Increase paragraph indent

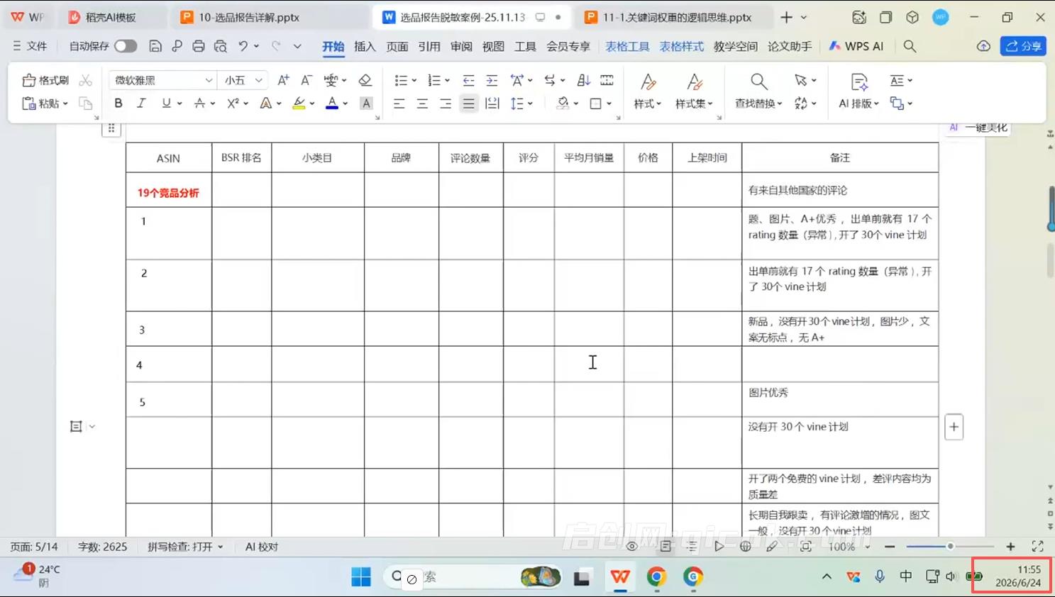tap(492, 80)
